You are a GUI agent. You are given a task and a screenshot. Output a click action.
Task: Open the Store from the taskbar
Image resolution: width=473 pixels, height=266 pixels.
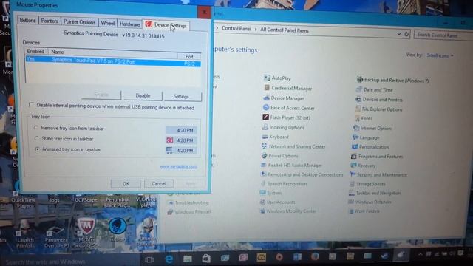(x=206, y=258)
